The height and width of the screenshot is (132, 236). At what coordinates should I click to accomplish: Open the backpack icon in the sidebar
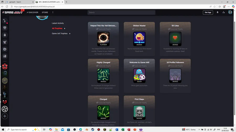[5, 35]
